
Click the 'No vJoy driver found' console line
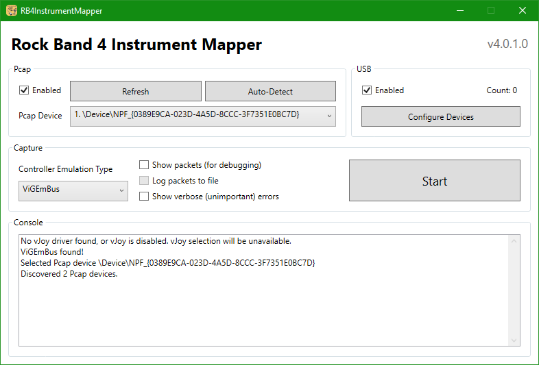click(156, 241)
